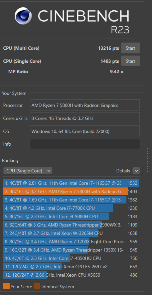Click the Details label in Ranking
This screenshot has width=152, height=295.
[123, 171]
